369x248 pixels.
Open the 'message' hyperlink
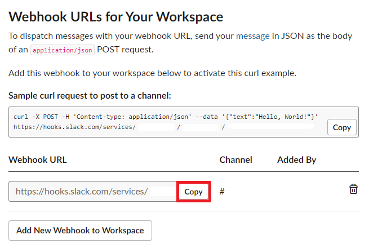(253, 36)
